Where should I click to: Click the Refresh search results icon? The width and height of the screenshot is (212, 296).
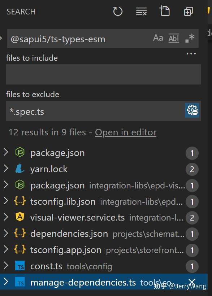pyautogui.click(x=118, y=11)
